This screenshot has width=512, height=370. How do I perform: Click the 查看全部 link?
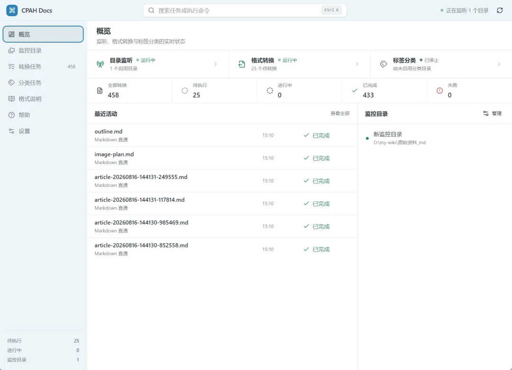340,113
